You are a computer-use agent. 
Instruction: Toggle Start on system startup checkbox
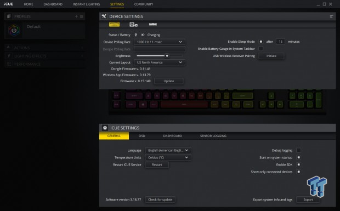click(x=298, y=157)
